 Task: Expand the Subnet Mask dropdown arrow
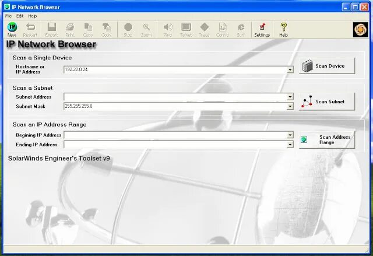point(290,106)
